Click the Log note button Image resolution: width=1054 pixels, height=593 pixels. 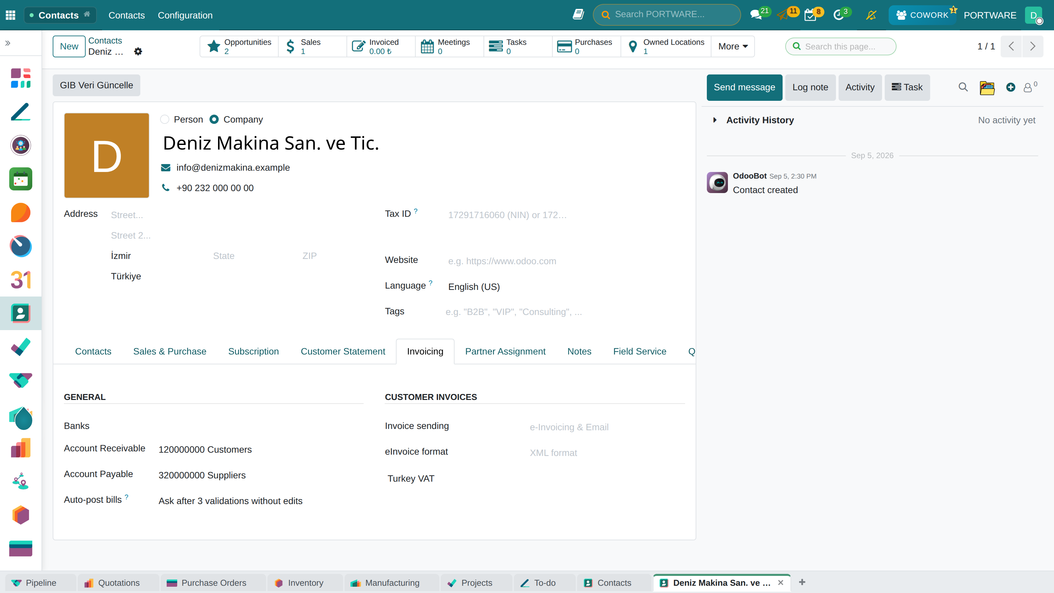click(x=810, y=87)
